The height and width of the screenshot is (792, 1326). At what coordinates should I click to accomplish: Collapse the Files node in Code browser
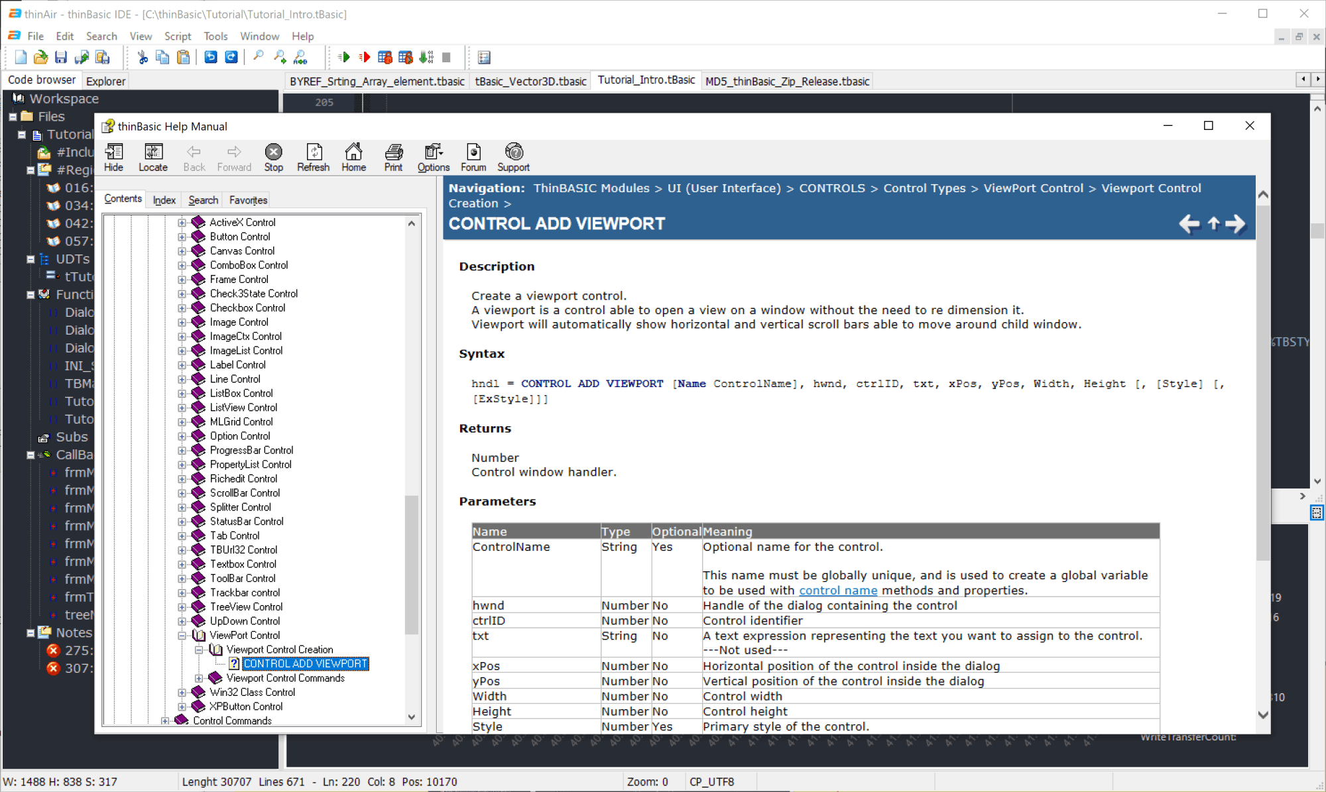tap(13, 117)
